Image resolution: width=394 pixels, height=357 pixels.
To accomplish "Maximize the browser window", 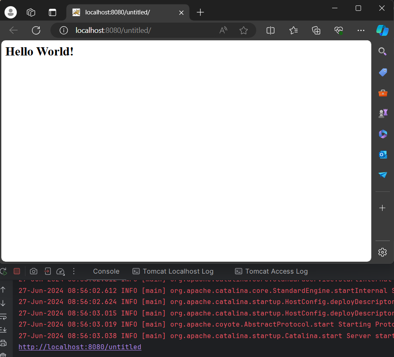I will (358, 8).
